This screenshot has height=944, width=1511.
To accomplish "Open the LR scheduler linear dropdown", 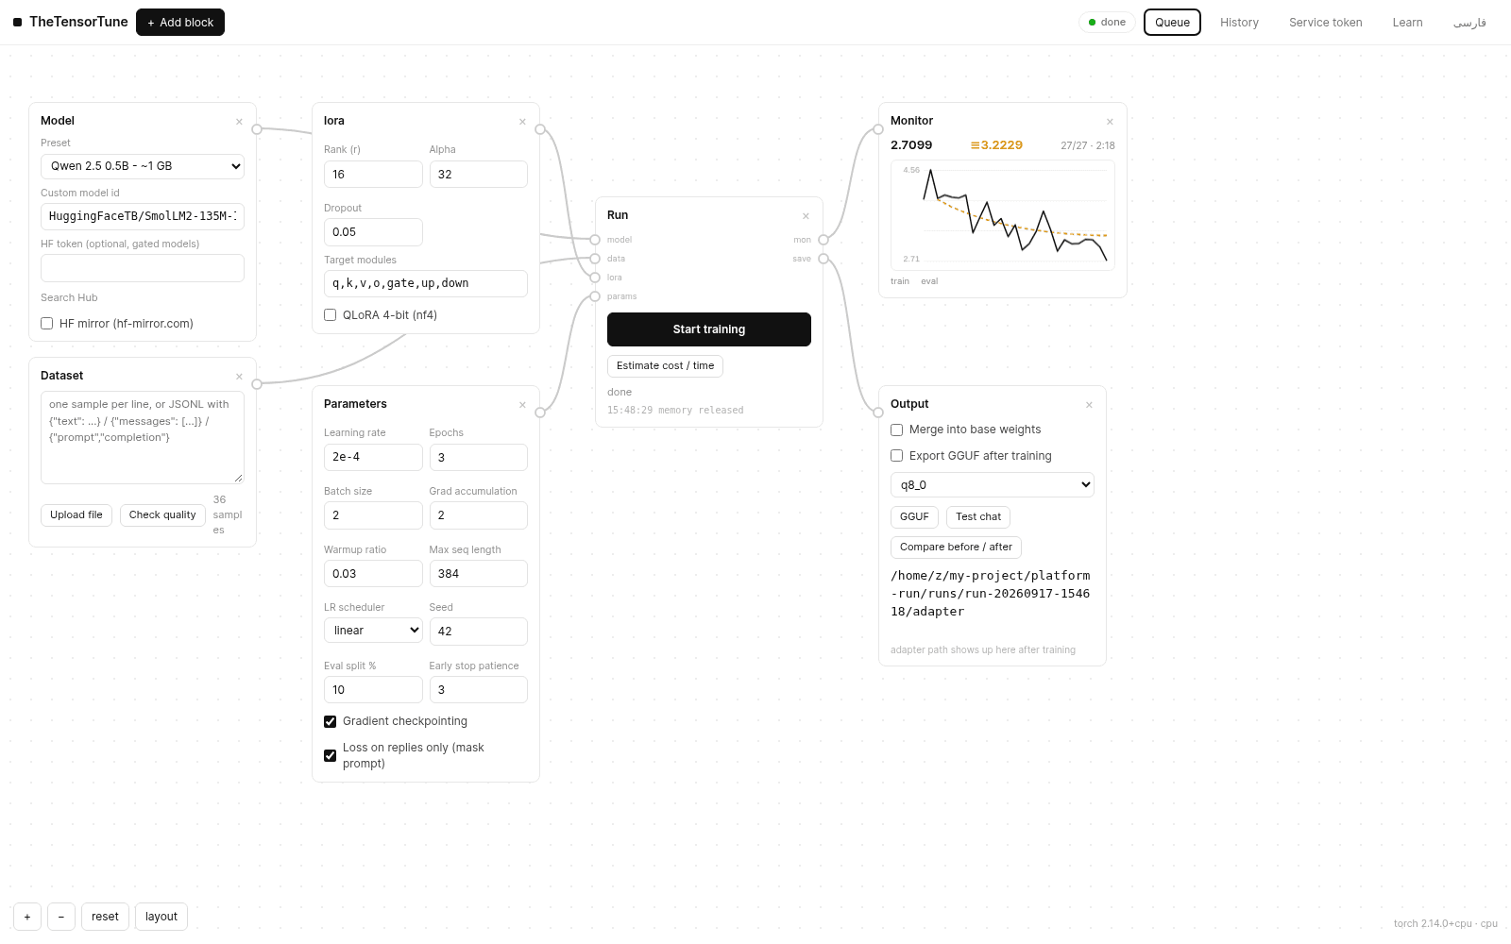I will [x=373, y=631].
